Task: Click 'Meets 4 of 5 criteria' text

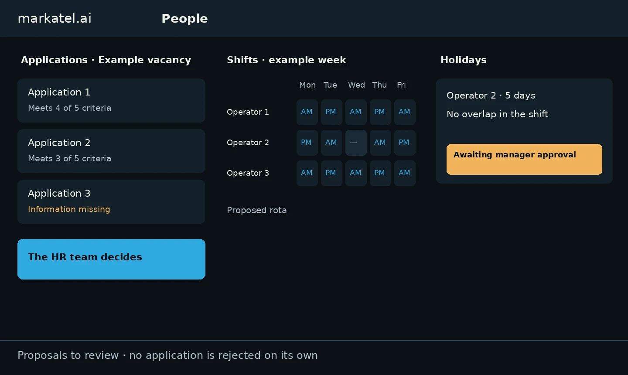Action: click(69, 108)
